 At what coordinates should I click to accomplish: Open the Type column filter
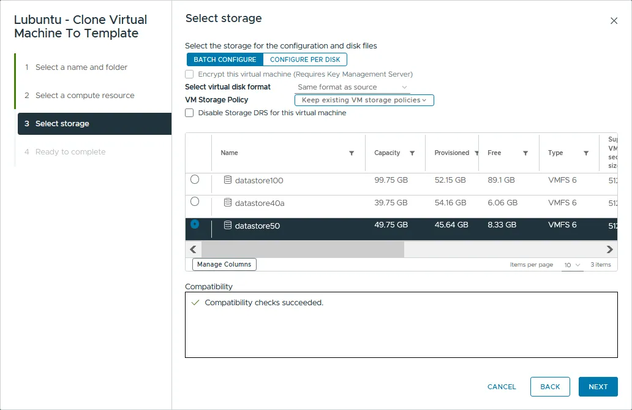pos(586,153)
